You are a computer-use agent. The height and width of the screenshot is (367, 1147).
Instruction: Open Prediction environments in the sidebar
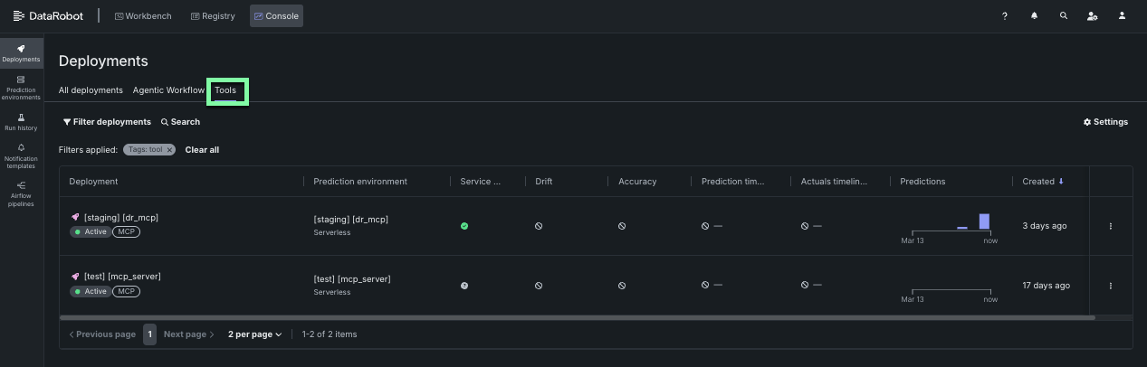click(21, 87)
